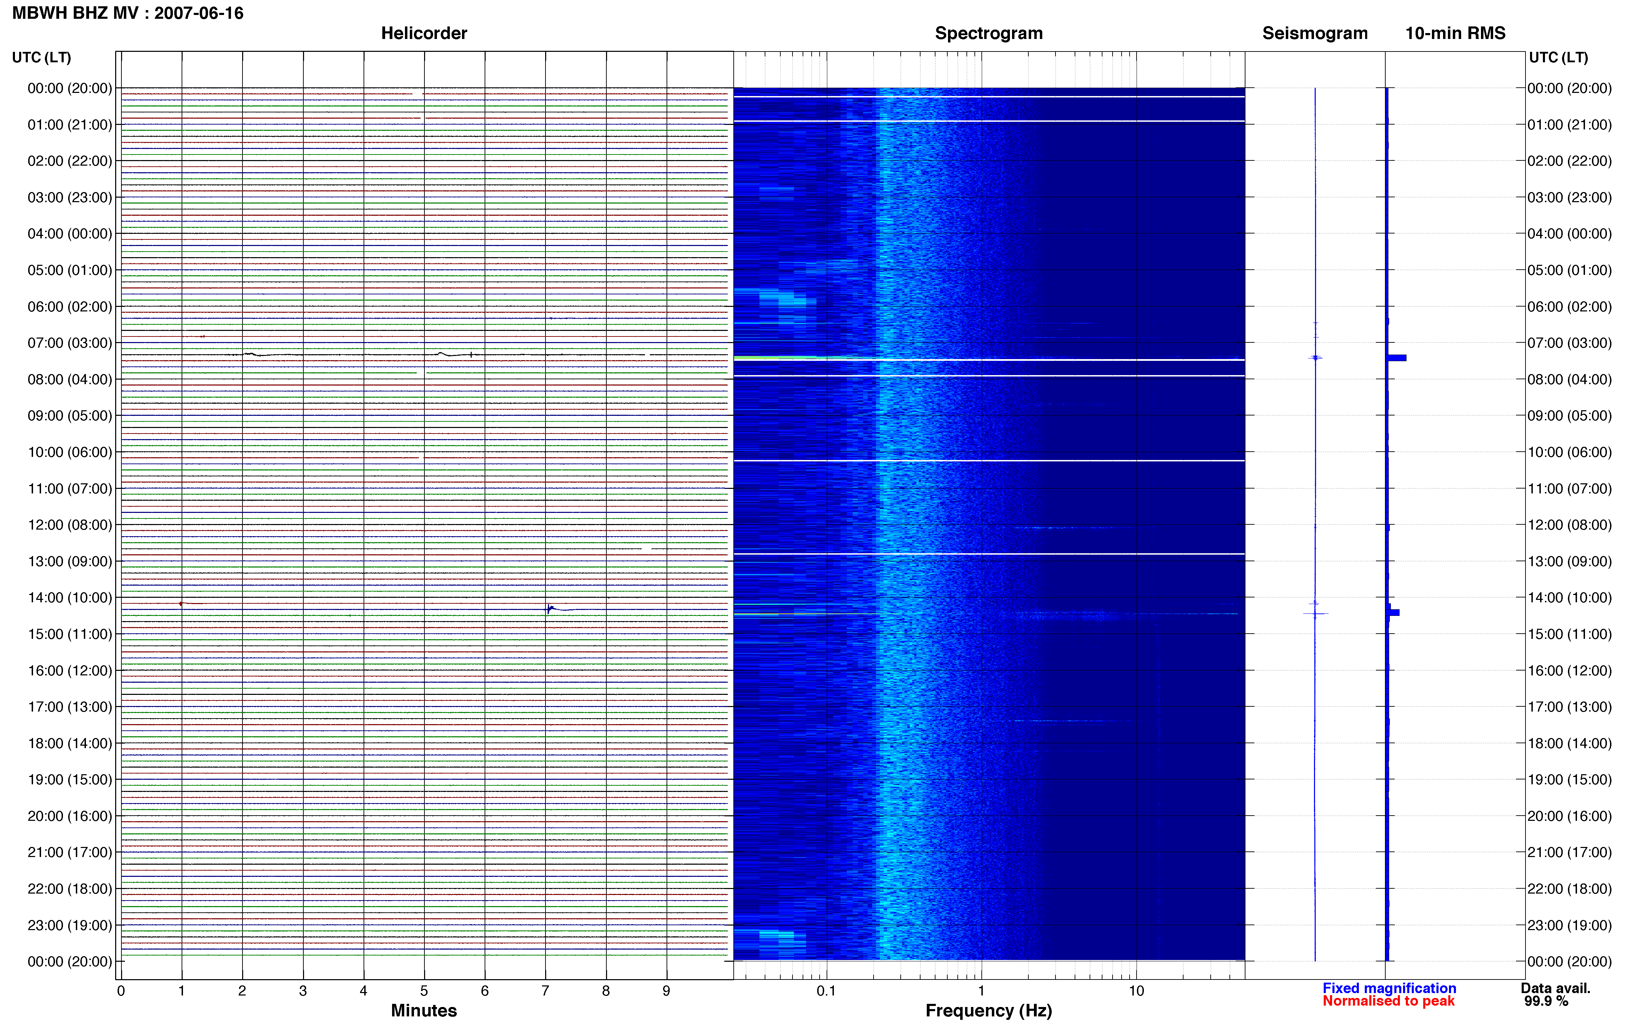Click the 'Frequency (Hz)' x-axis label
This screenshot has width=1649, height=1031.
click(988, 1010)
